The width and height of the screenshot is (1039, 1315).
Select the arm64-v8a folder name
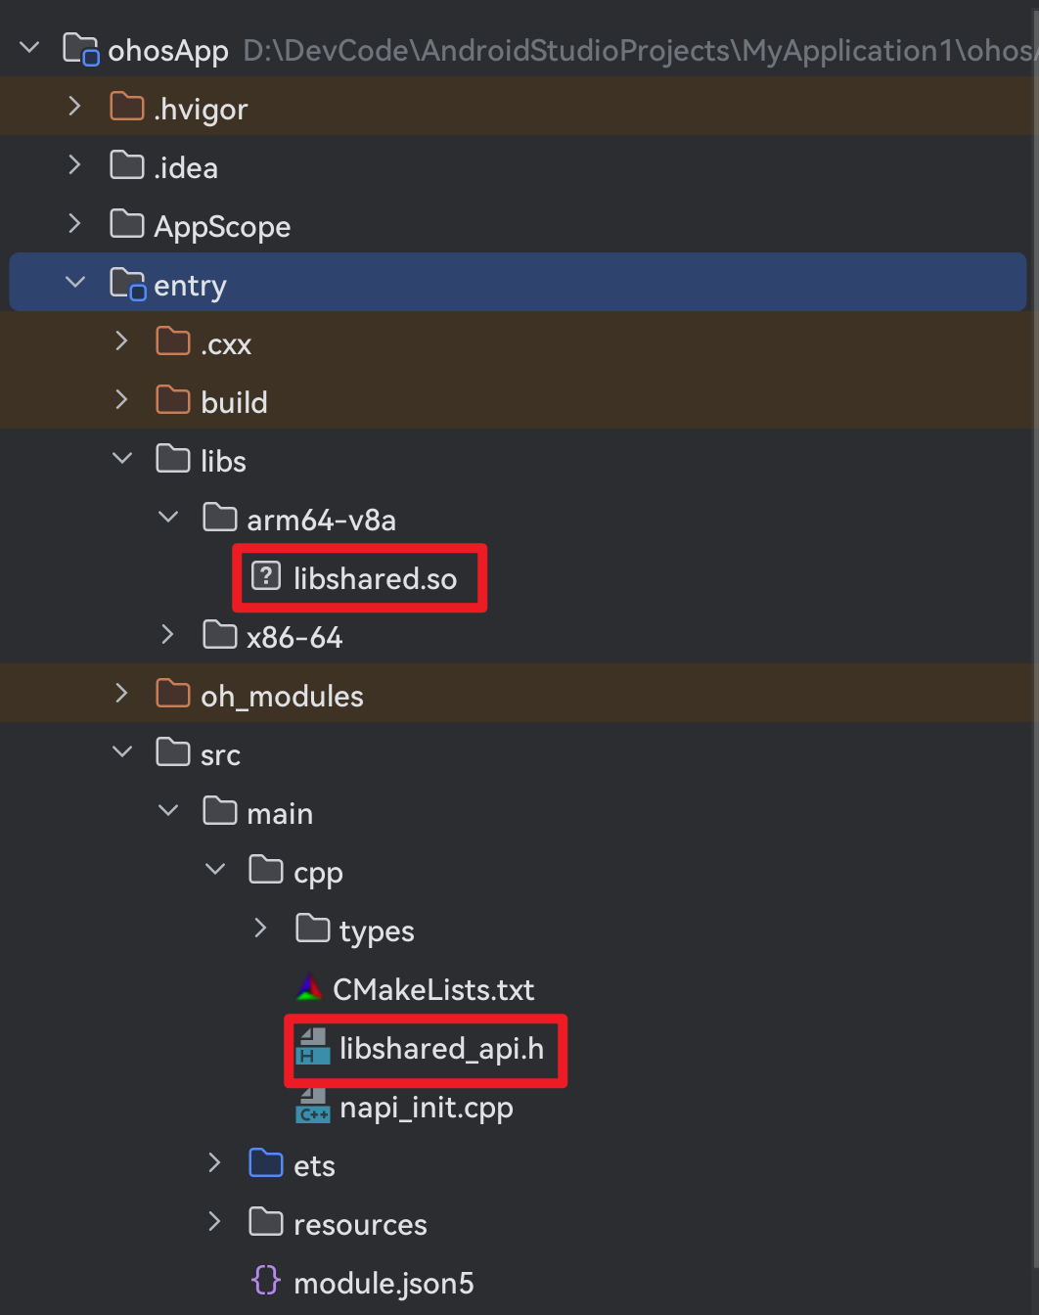point(321,520)
